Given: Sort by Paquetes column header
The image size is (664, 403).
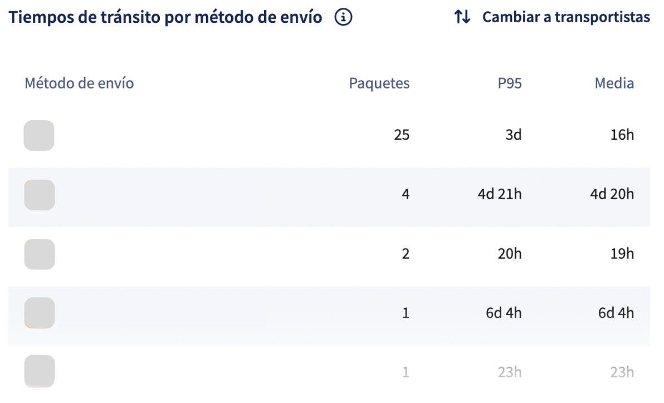Looking at the screenshot, I should (x=379, y=83).
